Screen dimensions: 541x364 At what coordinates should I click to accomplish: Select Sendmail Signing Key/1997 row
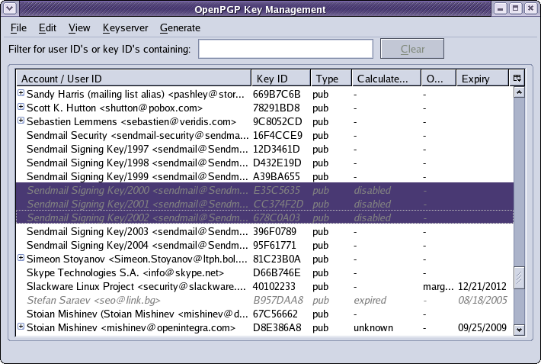(264, 149)
